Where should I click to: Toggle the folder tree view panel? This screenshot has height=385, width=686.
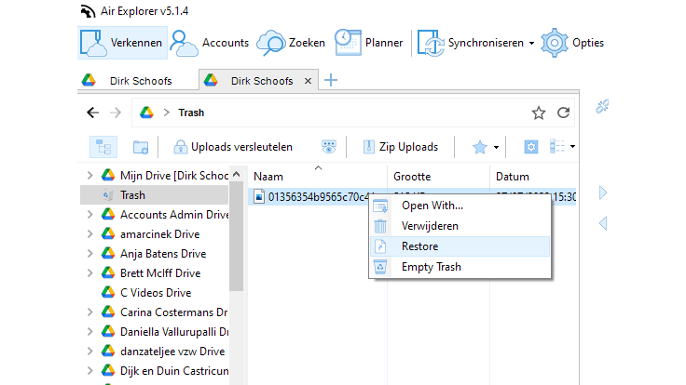coord(103,147)
